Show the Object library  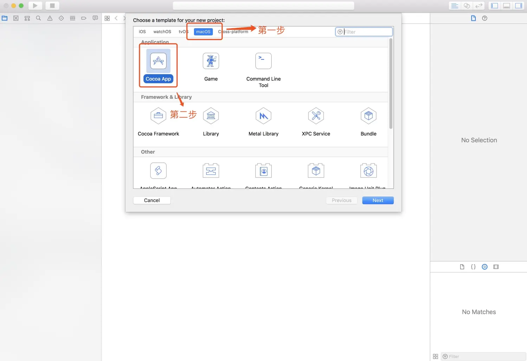(x=485, y=267)
